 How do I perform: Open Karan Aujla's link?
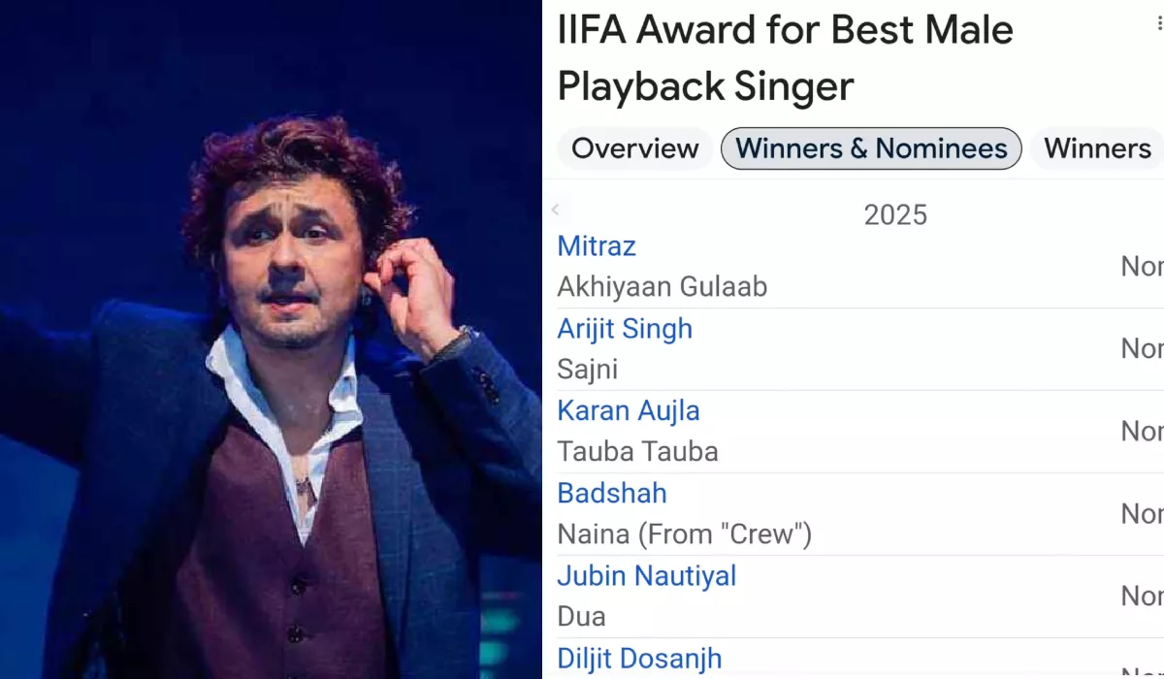tap(628, 411)
